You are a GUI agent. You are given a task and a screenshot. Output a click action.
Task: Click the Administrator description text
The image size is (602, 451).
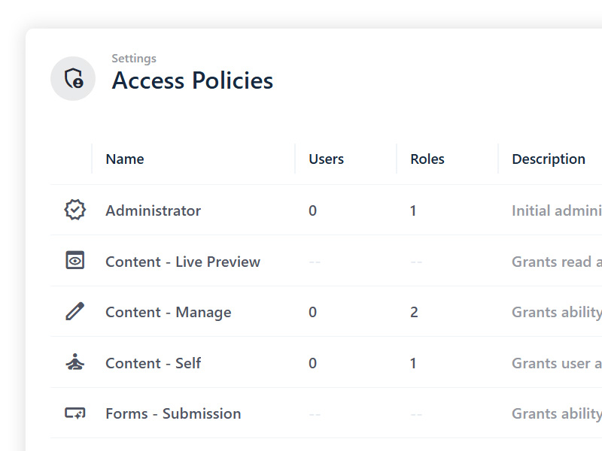[556, 211]
